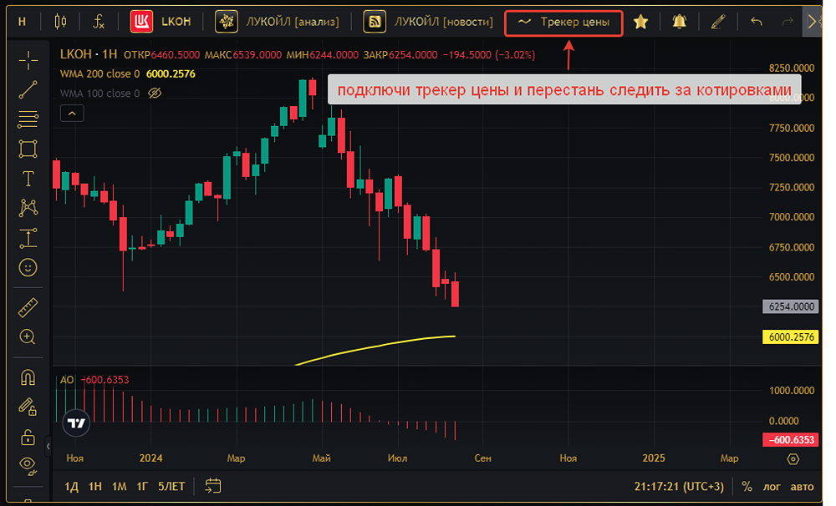The width and height of the screenshot is (836, 506).
Task: Change the H timeframe interval
Action: (22, 22)
